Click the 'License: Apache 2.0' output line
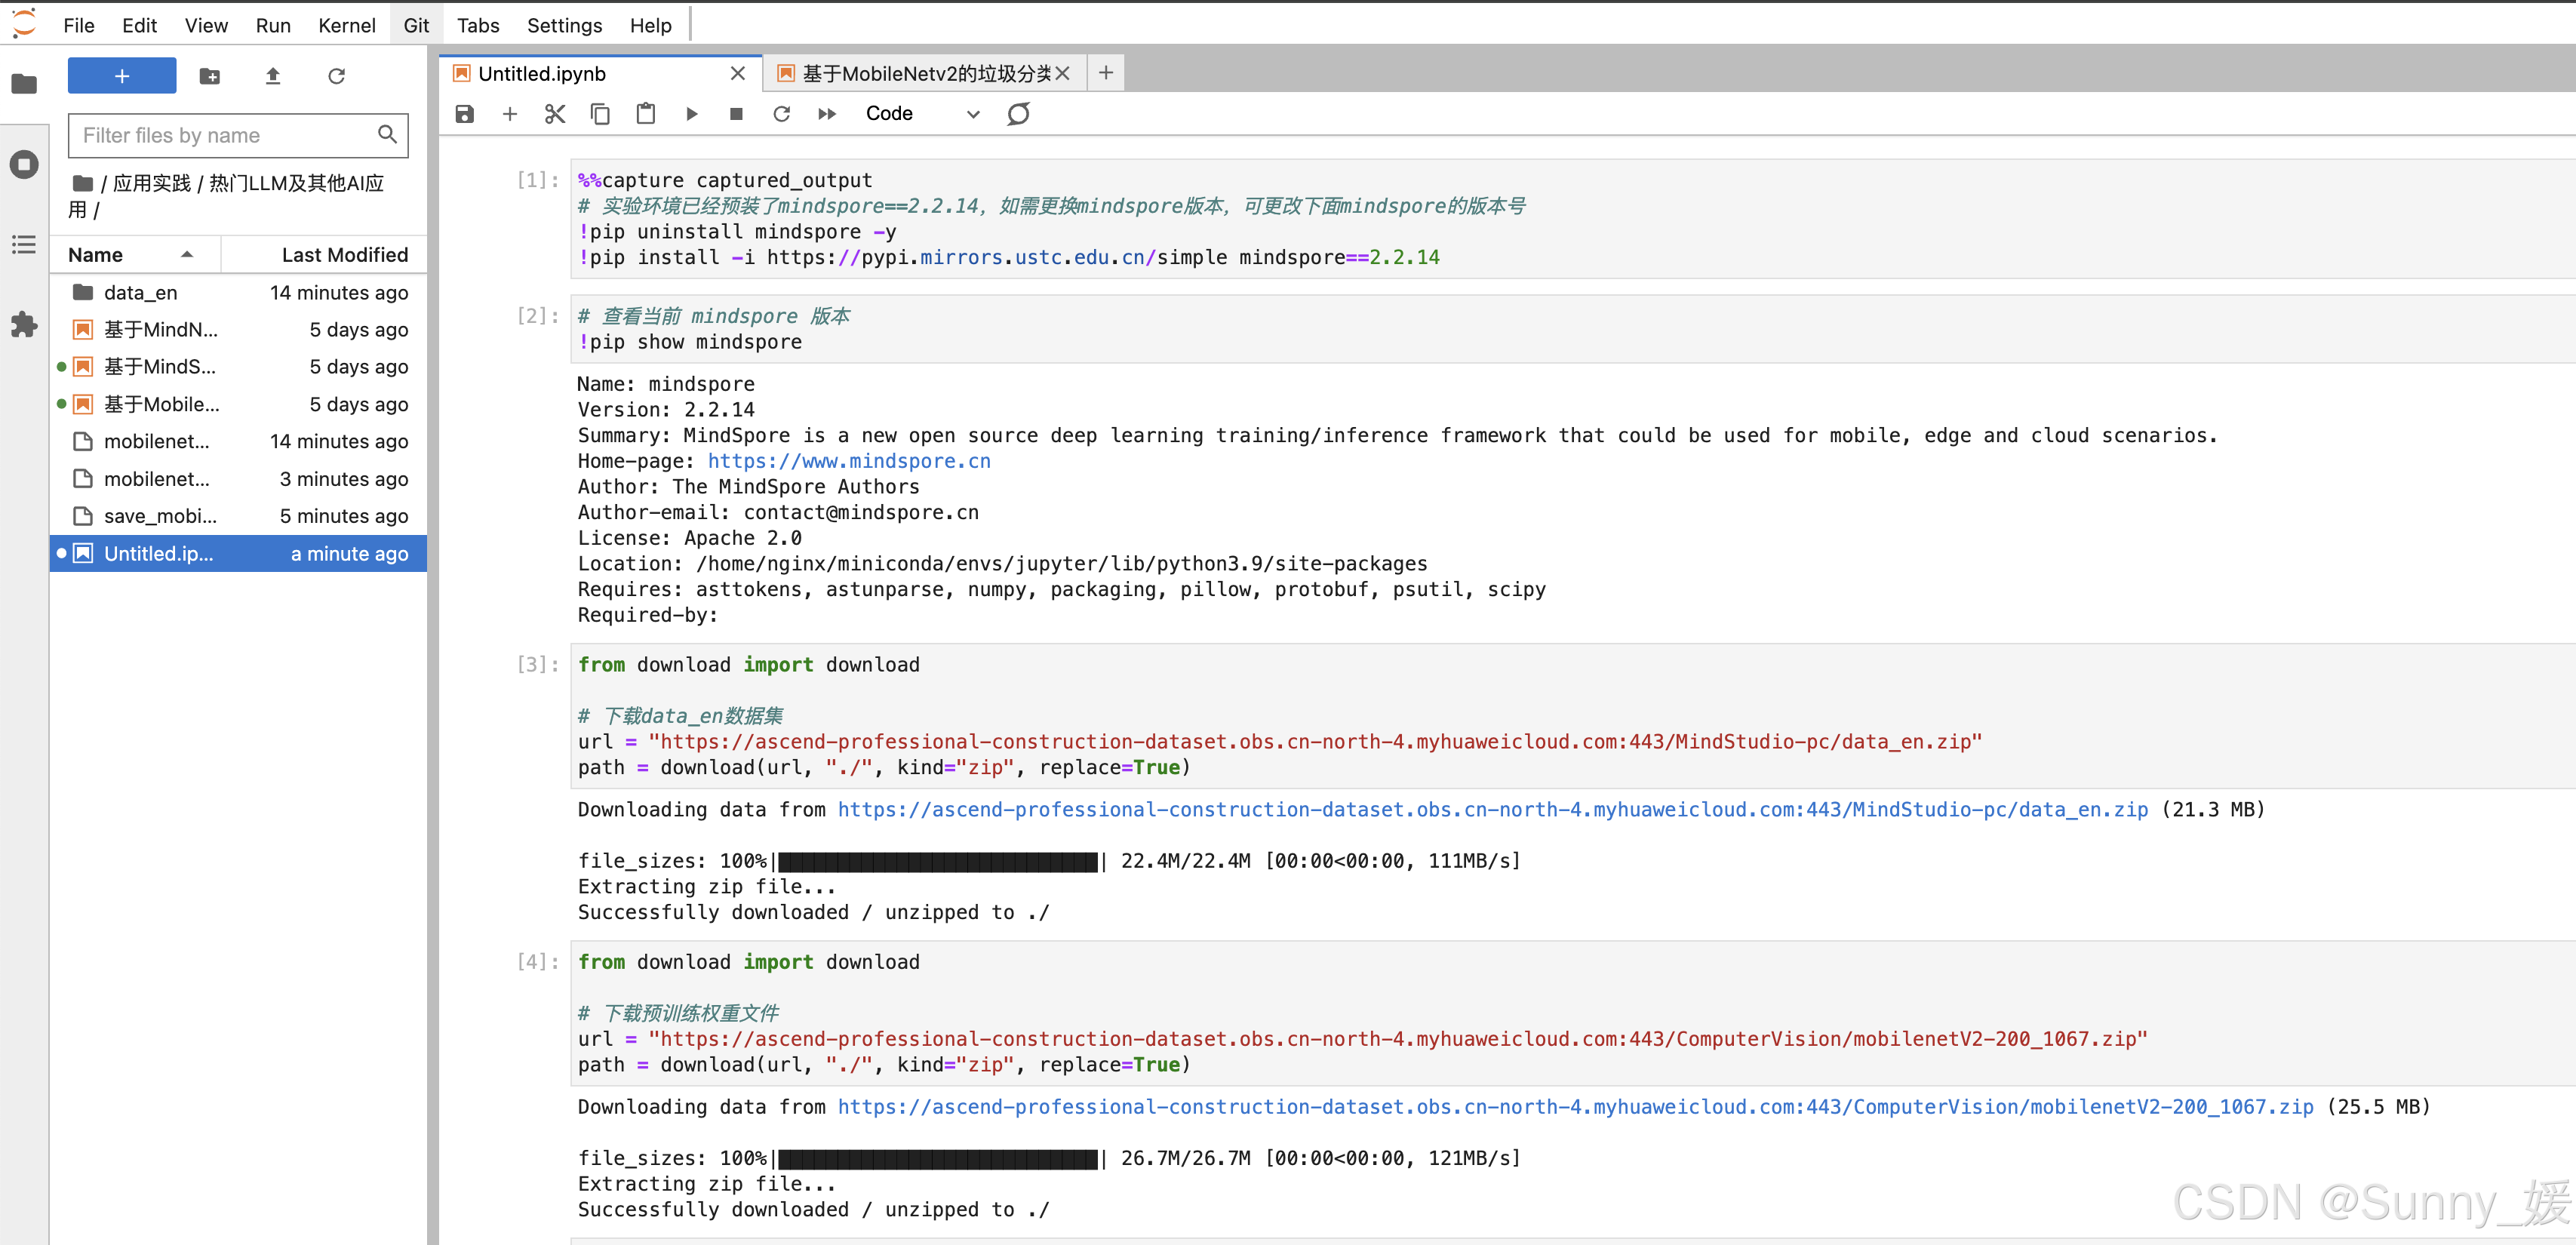The image size is (2576, 1245). 690,538
